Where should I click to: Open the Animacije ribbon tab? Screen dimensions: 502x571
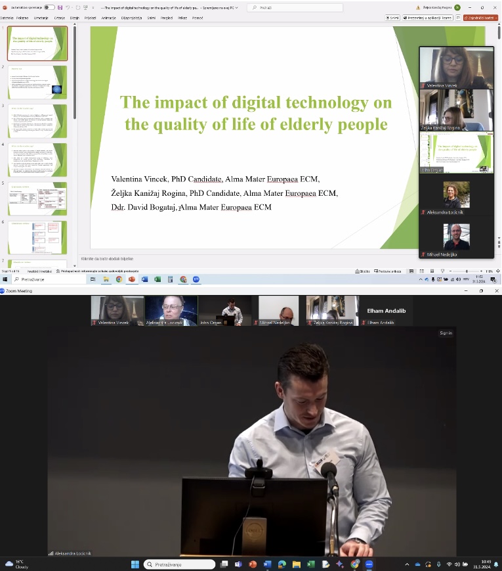point(109,18)
